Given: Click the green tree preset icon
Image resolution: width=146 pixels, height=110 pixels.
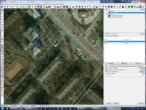Looking at the screenshot, I should [x=129, y=7].
